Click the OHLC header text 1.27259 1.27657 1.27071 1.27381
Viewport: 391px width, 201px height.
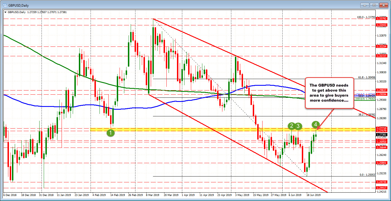(47, 12)
